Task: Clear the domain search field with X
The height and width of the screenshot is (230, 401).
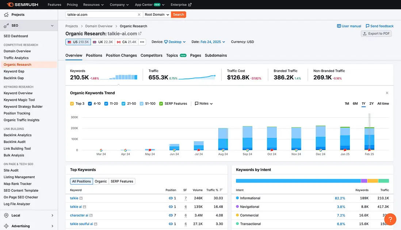Action: 139,15
